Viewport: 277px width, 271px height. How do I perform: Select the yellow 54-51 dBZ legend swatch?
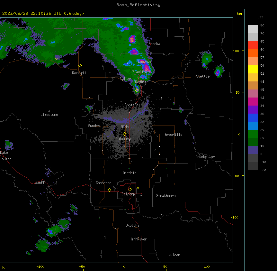(253, 69)
